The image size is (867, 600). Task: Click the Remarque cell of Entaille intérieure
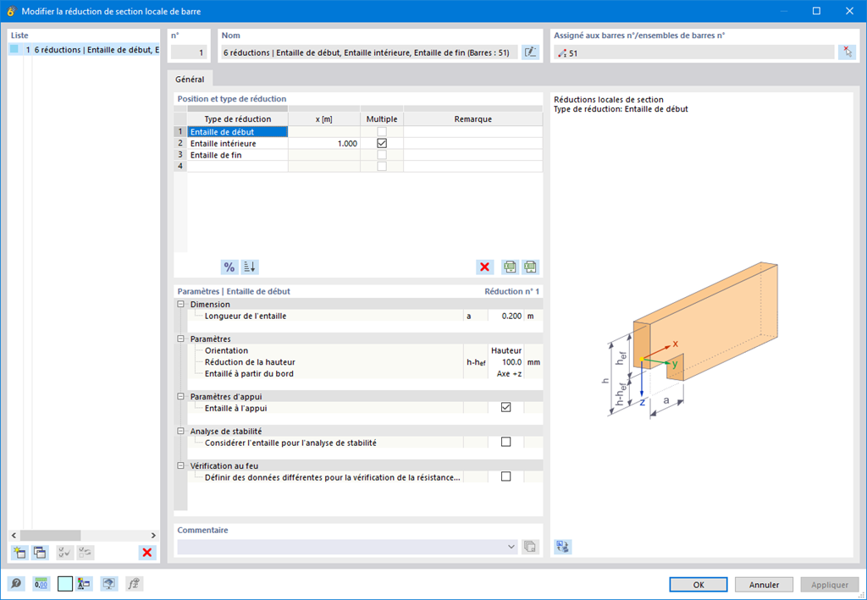tap(472, 144)
